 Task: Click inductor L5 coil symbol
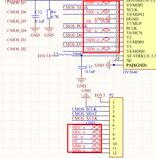65,55
